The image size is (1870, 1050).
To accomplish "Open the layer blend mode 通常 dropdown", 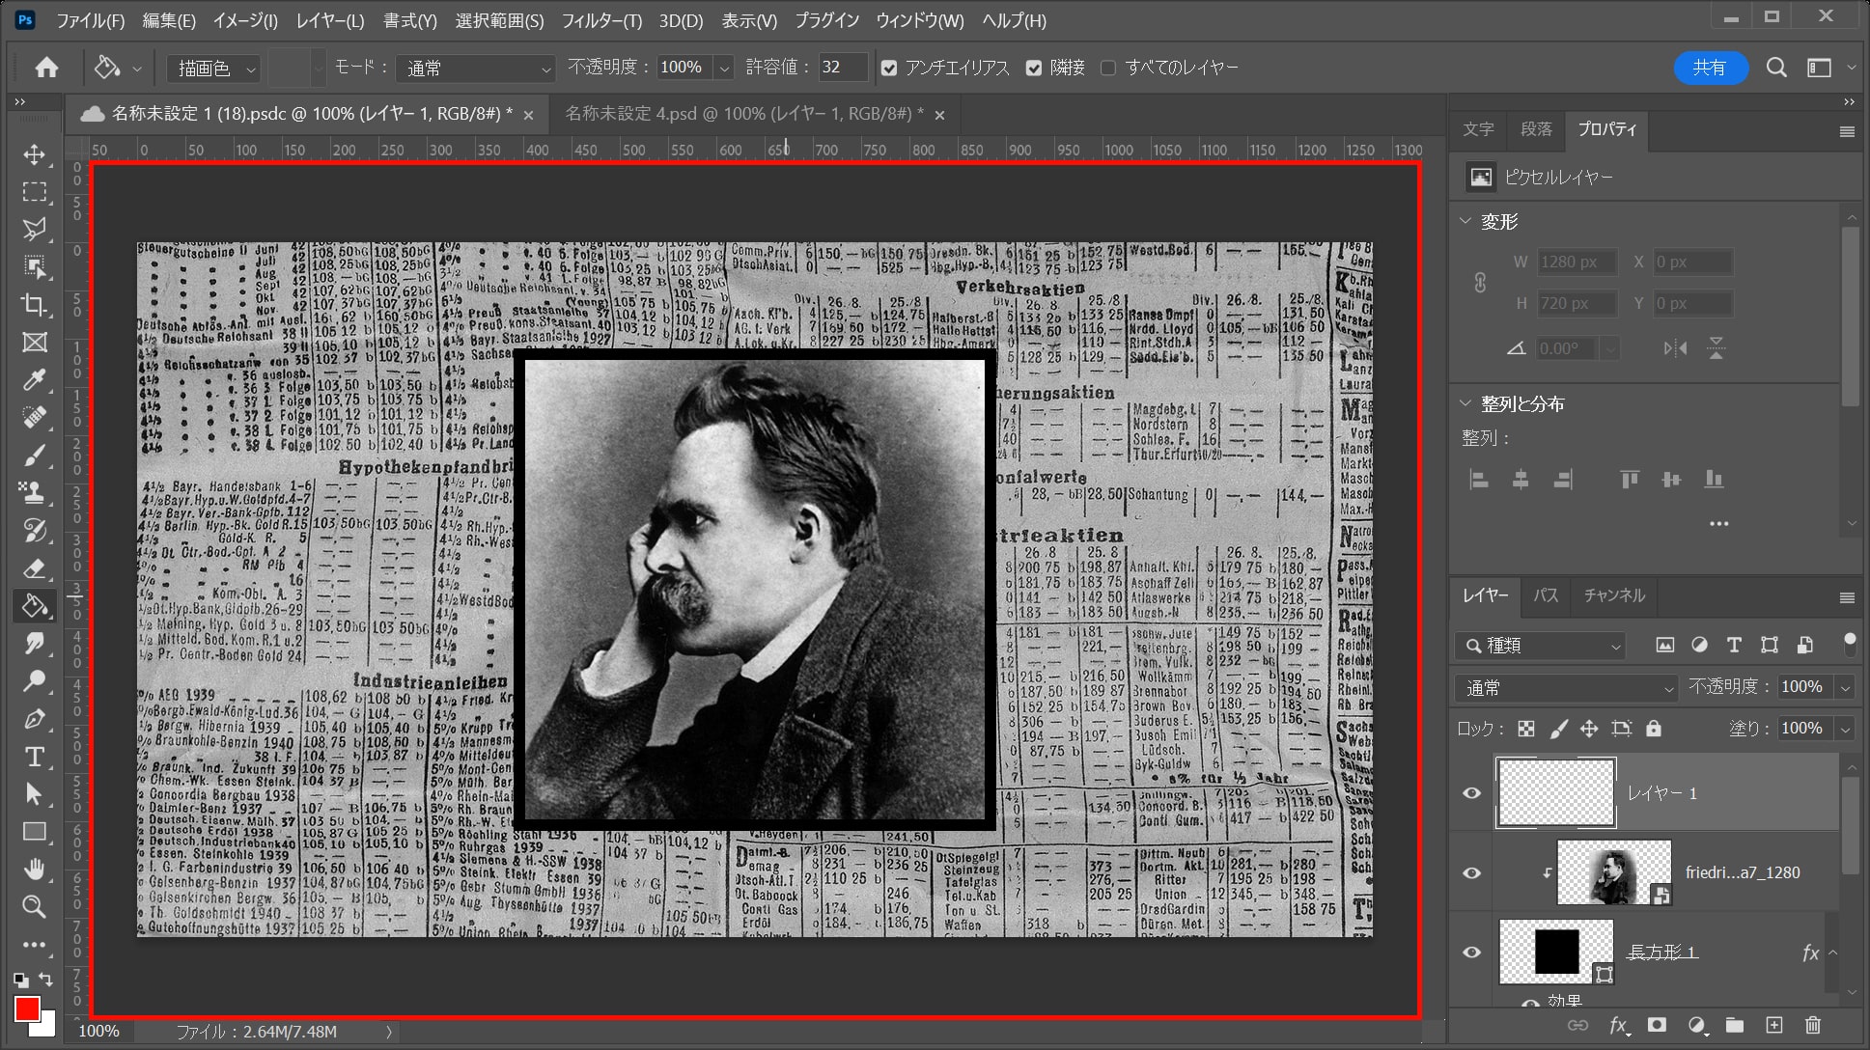I will (x=1566, y=688).
